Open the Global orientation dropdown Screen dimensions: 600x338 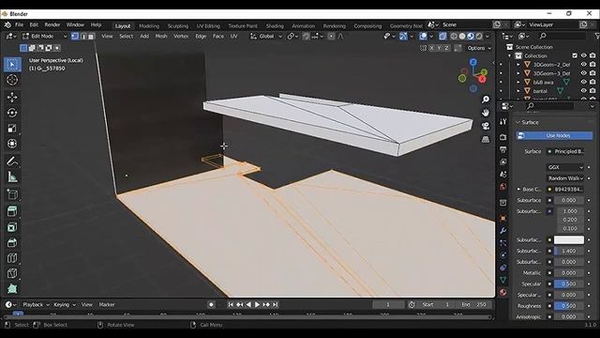pos(266,36)
